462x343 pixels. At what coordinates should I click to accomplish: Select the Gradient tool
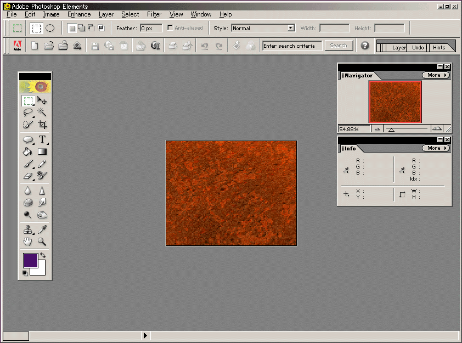[42, 152]
